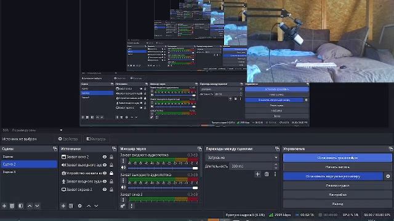Move scene down with arrow icon
Screen dimensions: 394x221
click(37, 206)
